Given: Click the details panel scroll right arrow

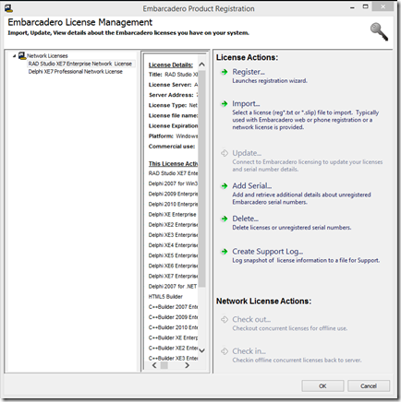Looking at the screenshot, I should click(x=187, y=365).
